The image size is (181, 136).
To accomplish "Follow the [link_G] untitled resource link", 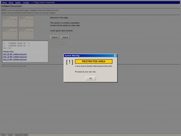I will point(15,57).
